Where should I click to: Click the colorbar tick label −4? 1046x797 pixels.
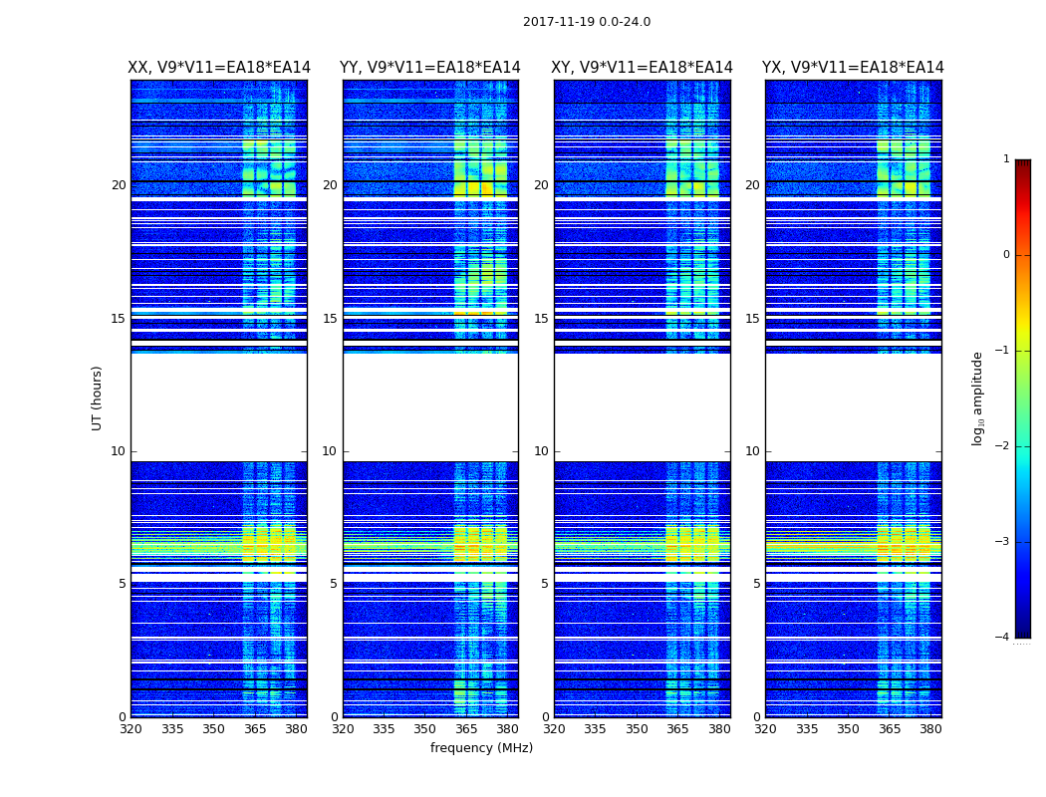[1002, 637]
